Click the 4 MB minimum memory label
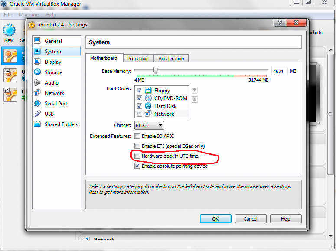The height and width of the screenshot is (251, 336). click(139, 80)
